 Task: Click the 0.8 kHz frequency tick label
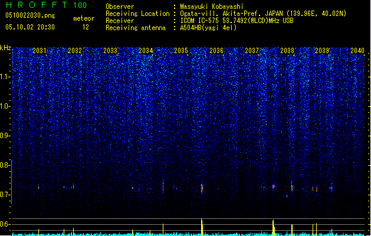pyautogui.click(x=5, y=165)
